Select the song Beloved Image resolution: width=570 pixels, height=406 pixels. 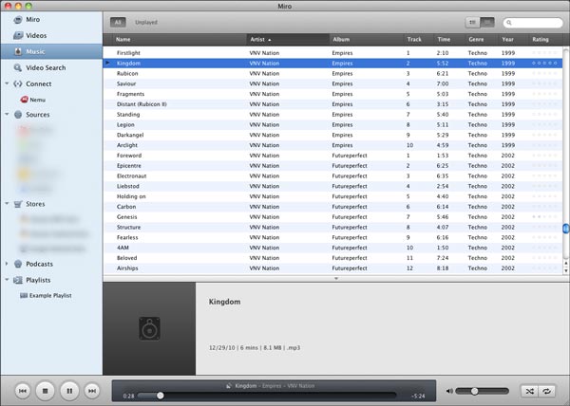332,258
